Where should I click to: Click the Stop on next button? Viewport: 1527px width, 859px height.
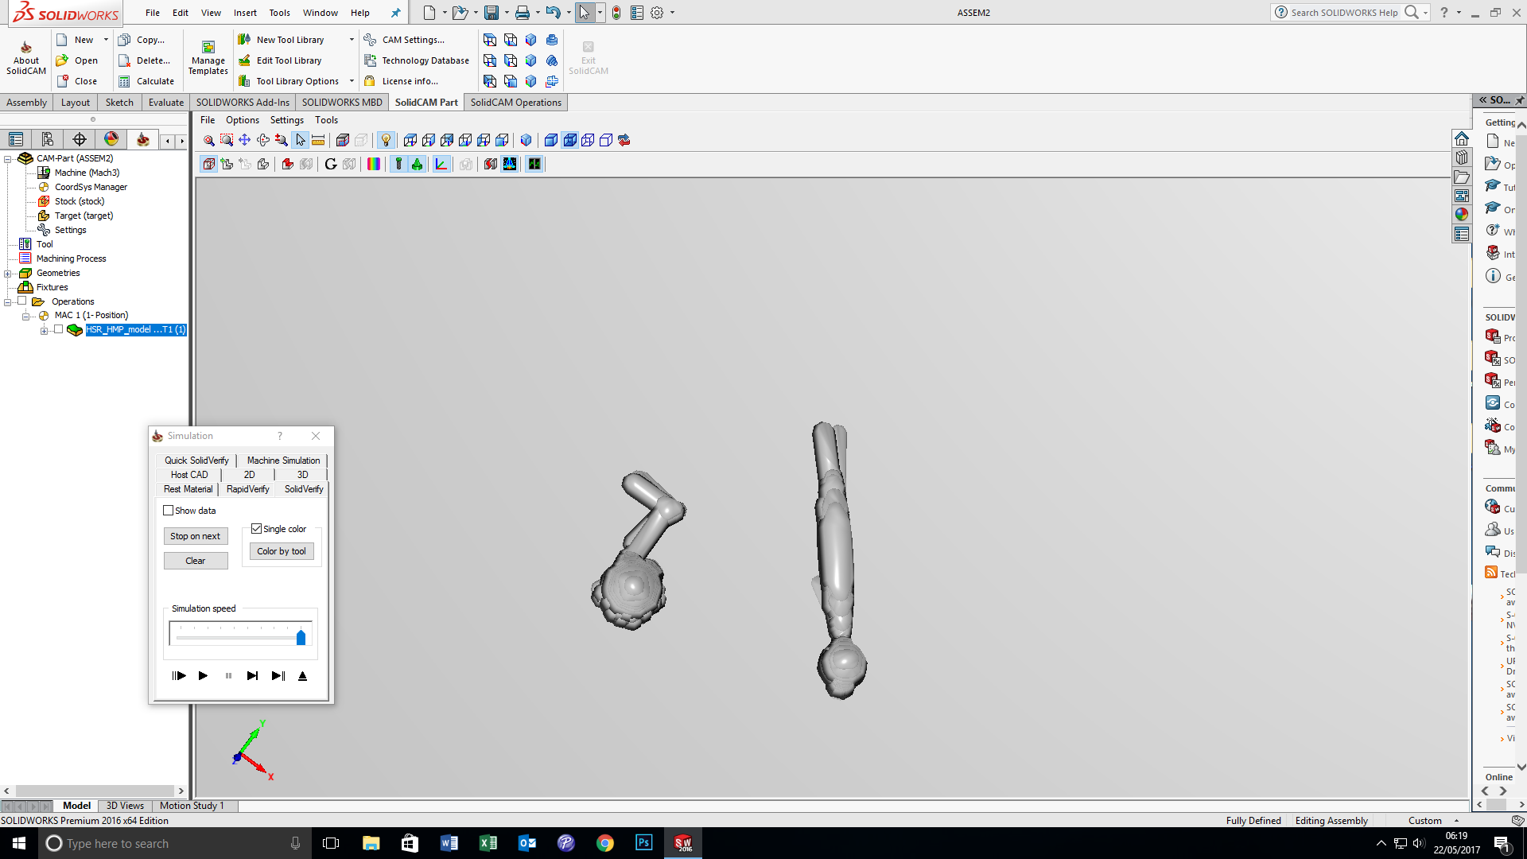(195, 536)
